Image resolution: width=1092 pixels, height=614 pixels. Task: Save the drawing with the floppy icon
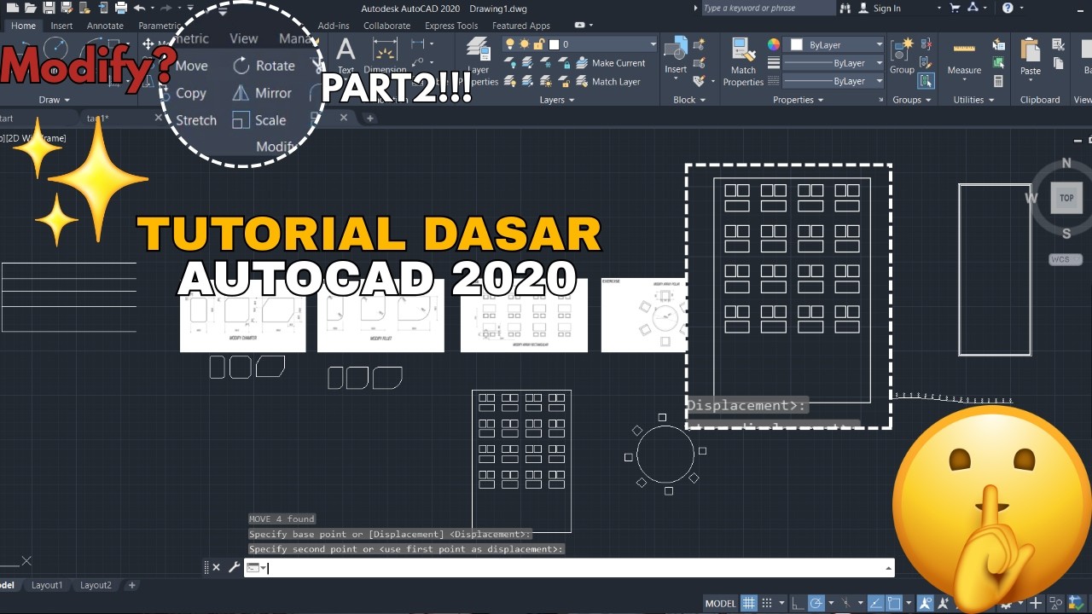pos(49,8)
